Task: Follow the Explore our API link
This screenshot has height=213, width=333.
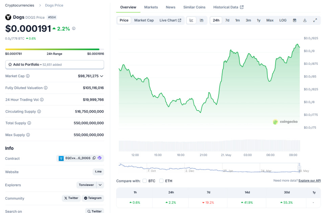Action: (x=310, y=180)
